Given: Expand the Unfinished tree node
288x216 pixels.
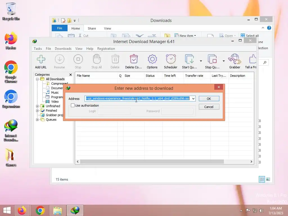Looking at the screenshot, I should click(x=37, y=106).
